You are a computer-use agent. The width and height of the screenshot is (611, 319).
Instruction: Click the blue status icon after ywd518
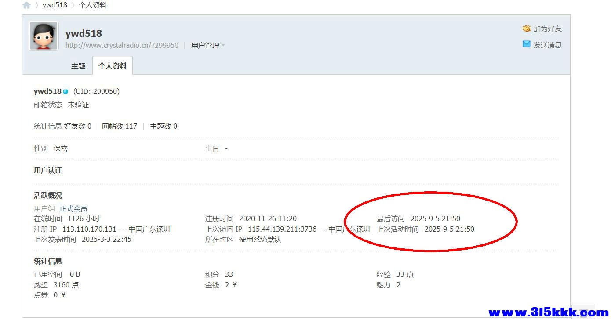65,92
